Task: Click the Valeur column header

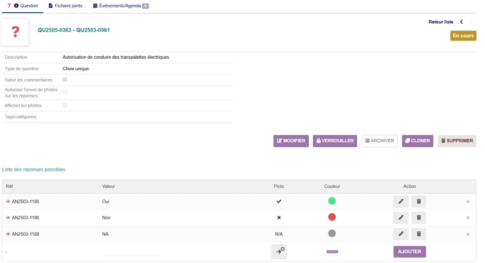Action: click(x=109, y=187)
